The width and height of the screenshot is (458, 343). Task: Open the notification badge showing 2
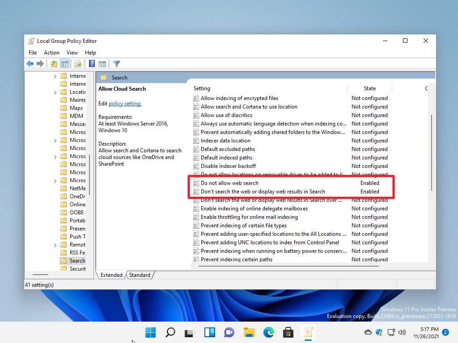(445, 332)
